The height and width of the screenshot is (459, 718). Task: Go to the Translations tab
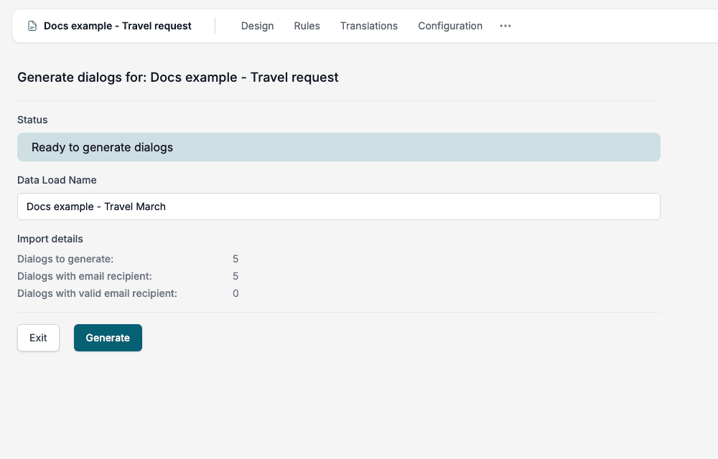368,26
